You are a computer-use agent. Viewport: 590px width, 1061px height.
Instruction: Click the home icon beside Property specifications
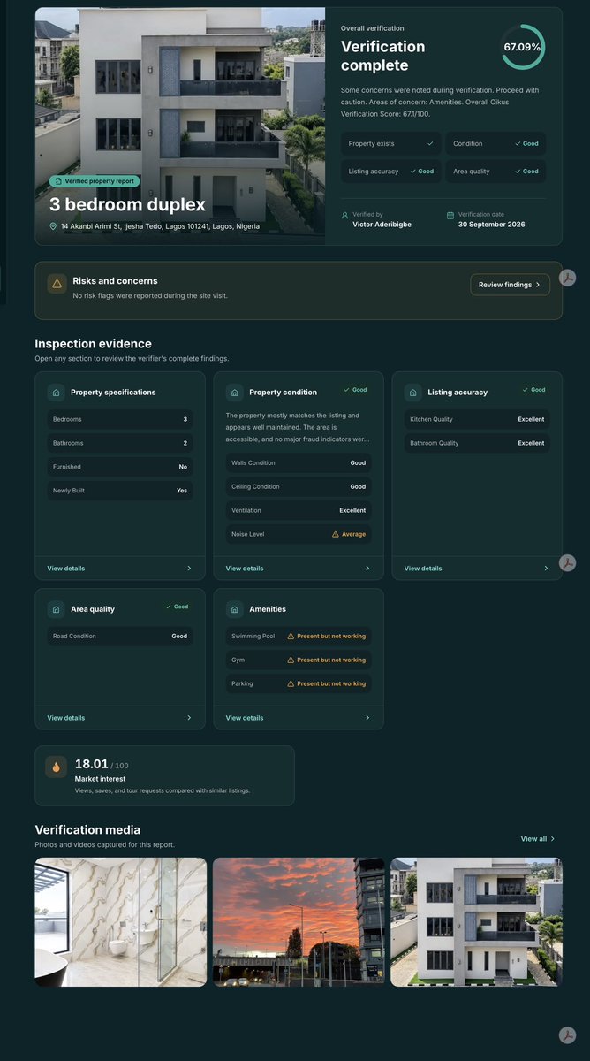point(57,392)
